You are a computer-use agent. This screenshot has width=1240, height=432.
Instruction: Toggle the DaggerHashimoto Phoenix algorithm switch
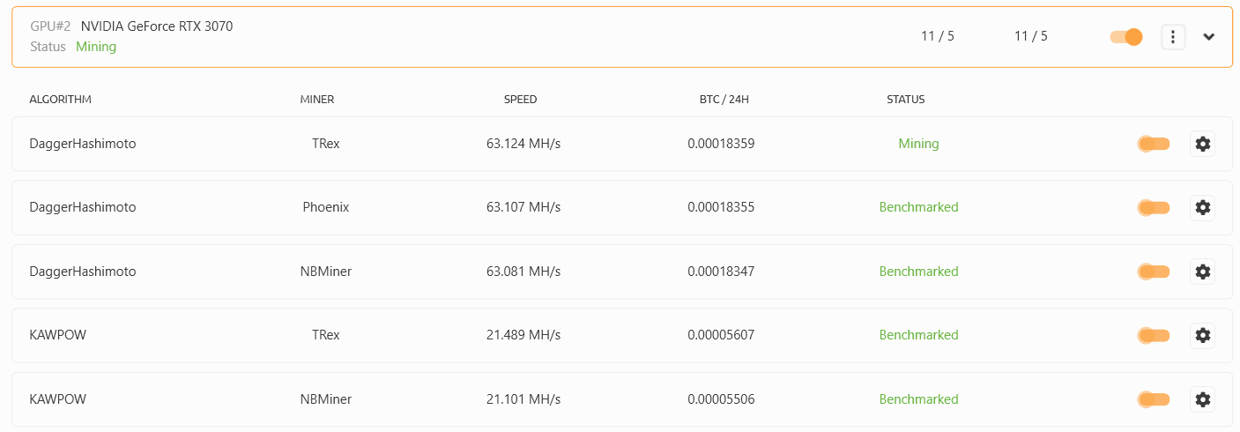coord(1154,207)
